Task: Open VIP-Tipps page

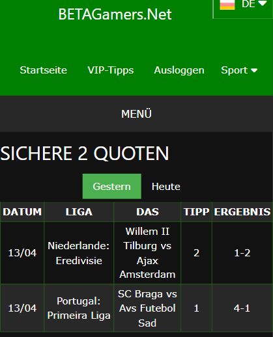Action: pos(111,70)
